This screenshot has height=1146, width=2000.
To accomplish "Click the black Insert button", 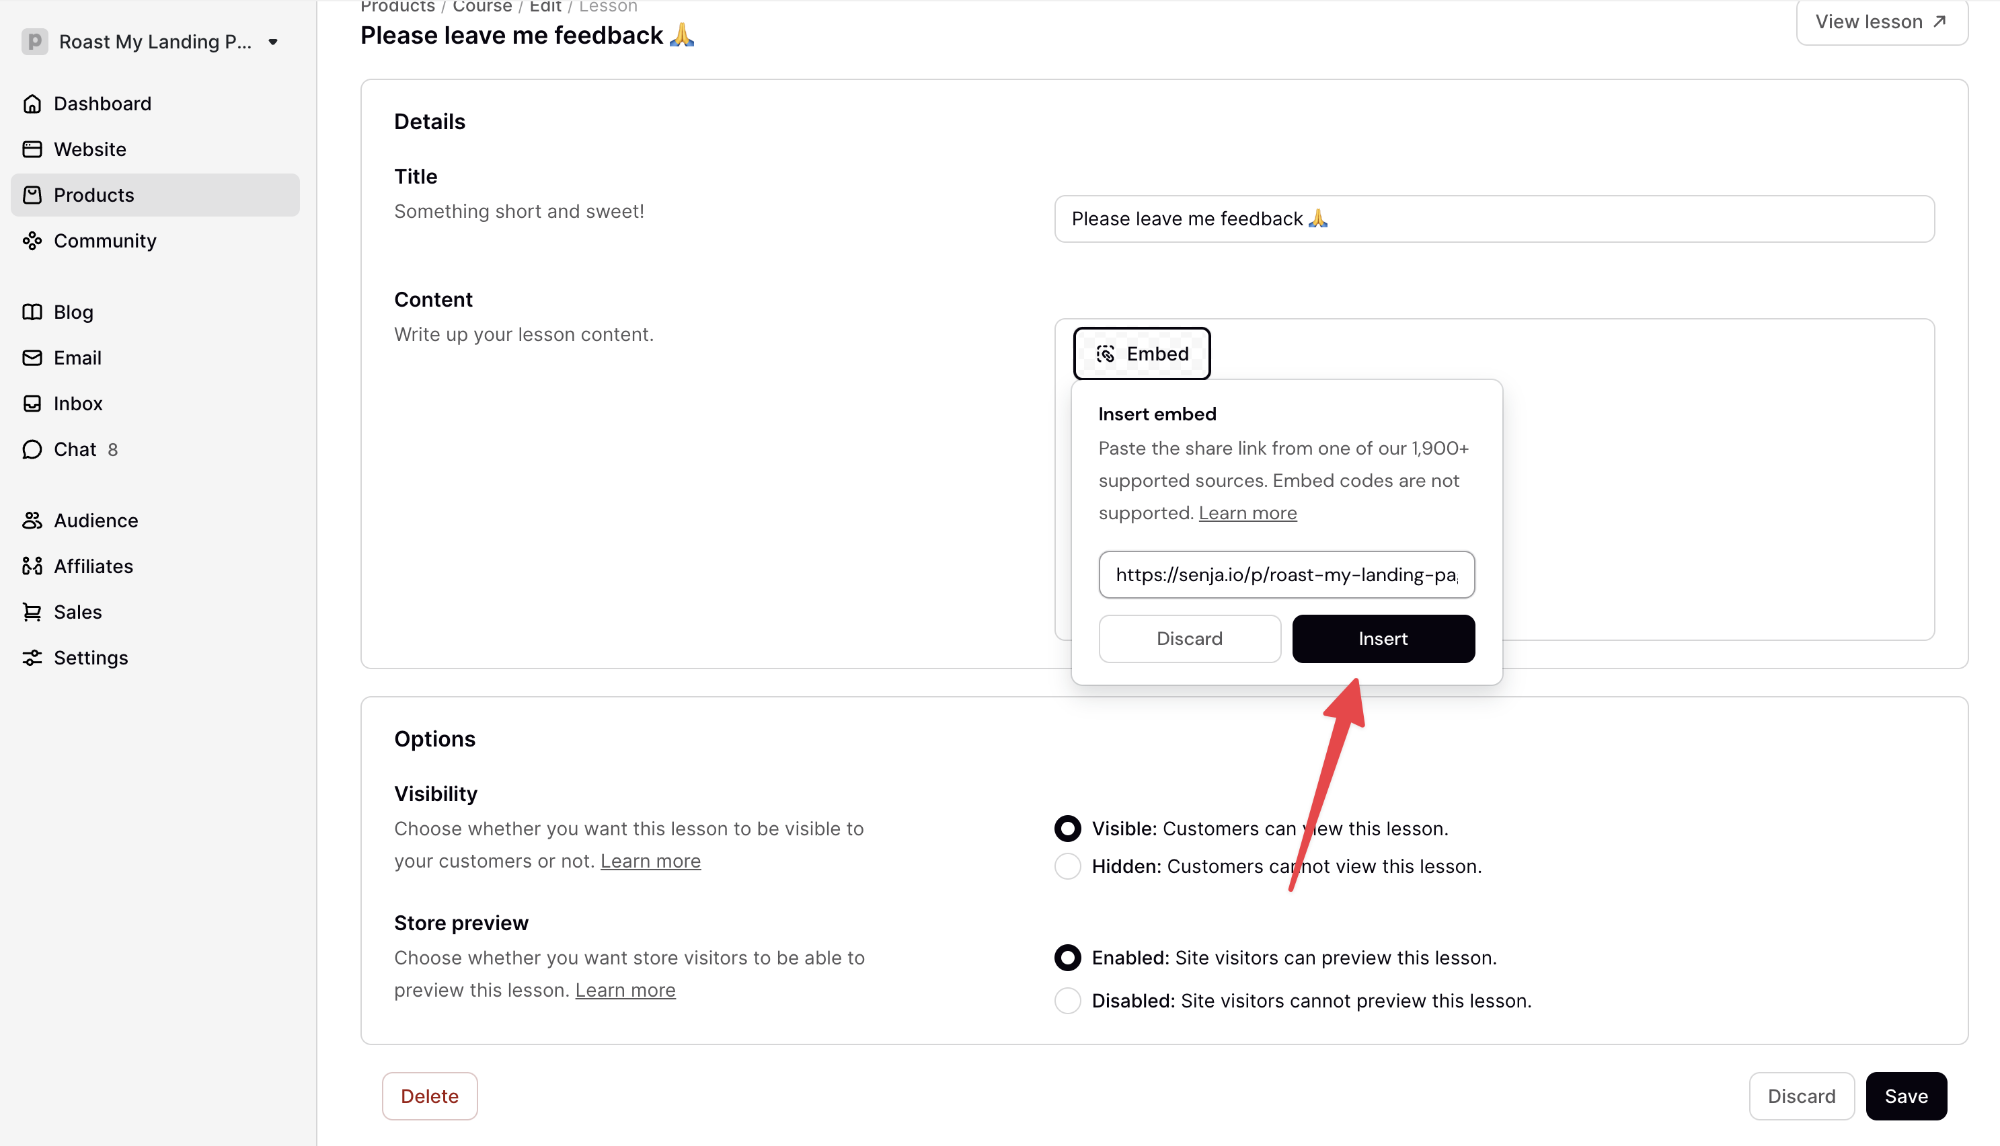I will 1383,639.
